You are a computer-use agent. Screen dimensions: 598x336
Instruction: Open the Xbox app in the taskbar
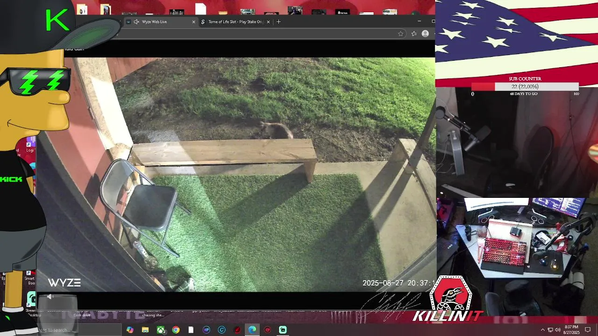(161, 330)
